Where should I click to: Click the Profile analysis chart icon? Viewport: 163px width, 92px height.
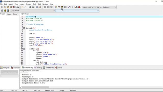(76, 7)
